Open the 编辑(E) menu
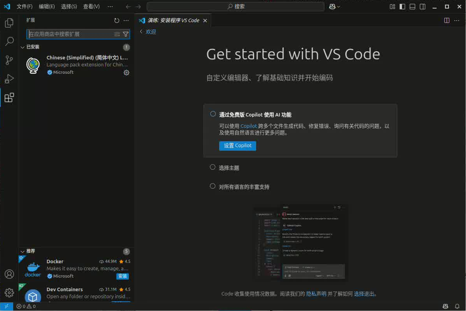 47,7
